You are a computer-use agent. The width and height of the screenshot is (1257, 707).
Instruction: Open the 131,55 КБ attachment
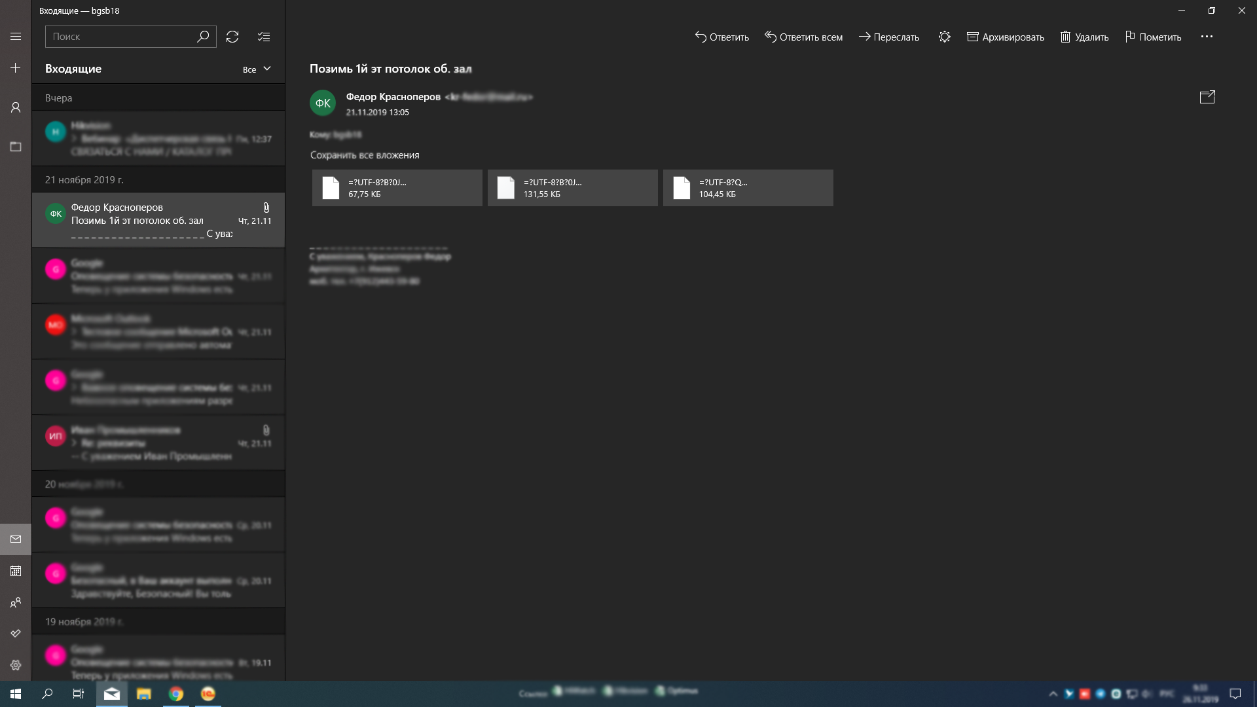573,188
